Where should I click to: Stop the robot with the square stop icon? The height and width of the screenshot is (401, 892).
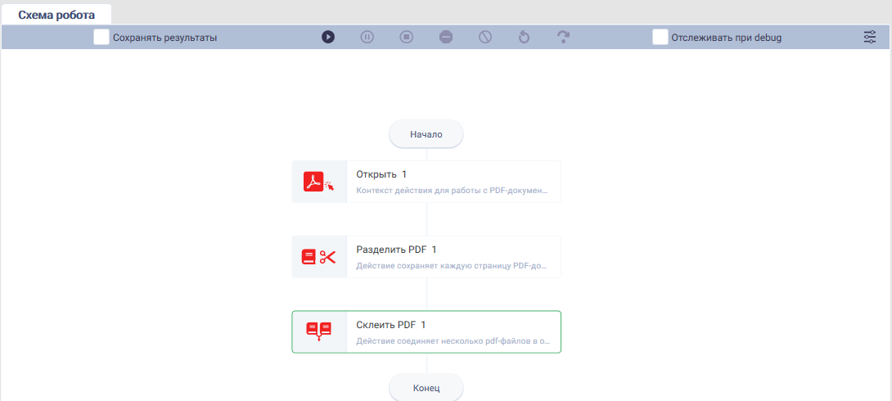click(406, 37)
